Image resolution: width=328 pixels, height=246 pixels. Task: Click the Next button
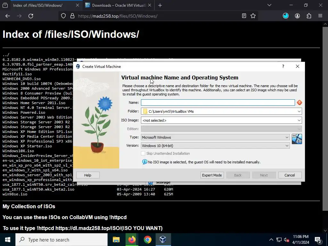(x=264, y=175)
